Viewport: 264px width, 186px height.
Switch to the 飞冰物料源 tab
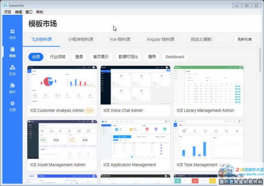coord(41,39)
